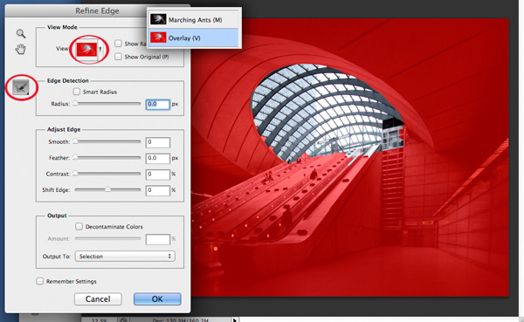524x322 pixels.
Task: Toggle the Show Original checkbox
Action: point(118,57)
